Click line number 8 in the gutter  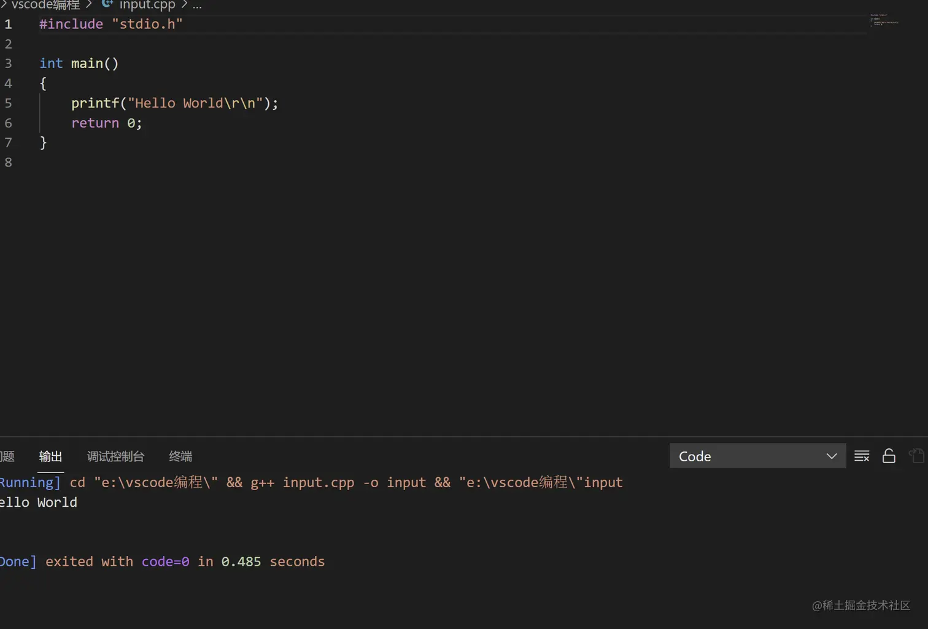(x=8, y=162)
